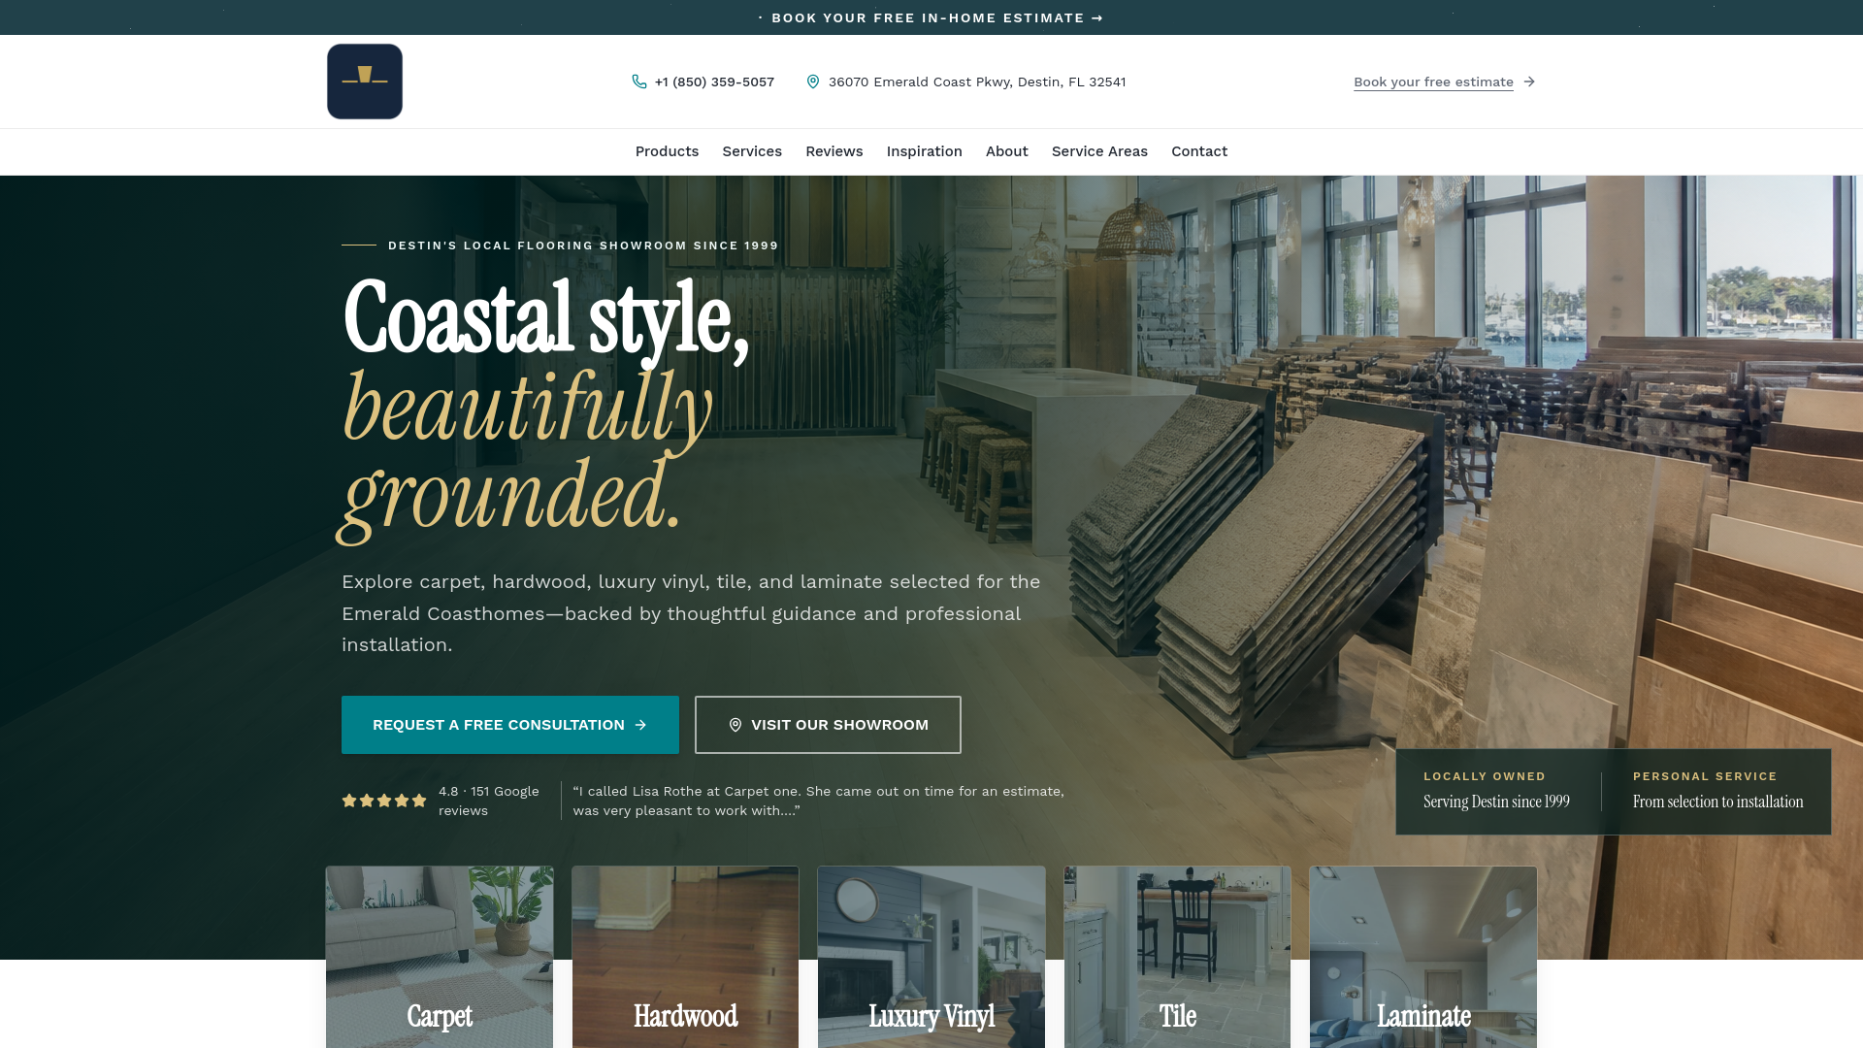Click the 4.8 · 151 Google reviews text
Image resolution: width=1863 pixels, height=1048 pixels.
click(489, 801)
